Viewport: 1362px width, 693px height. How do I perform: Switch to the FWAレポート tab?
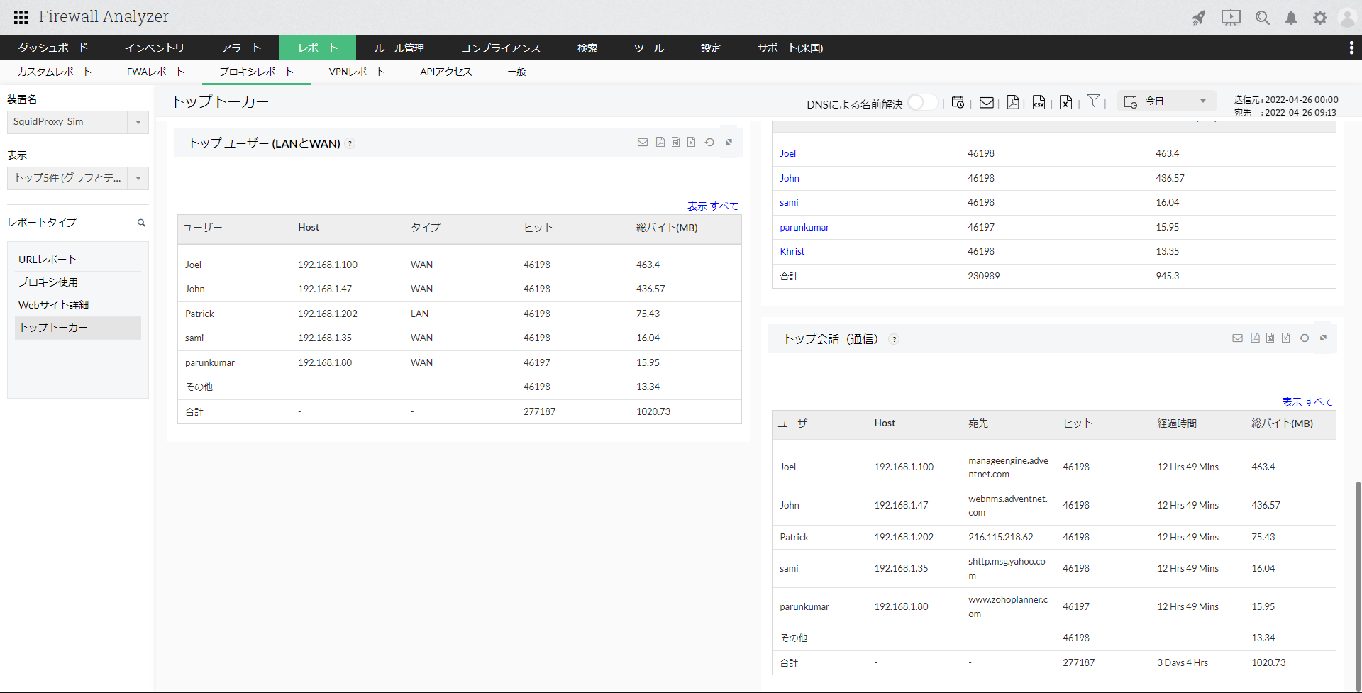point(155,72)
